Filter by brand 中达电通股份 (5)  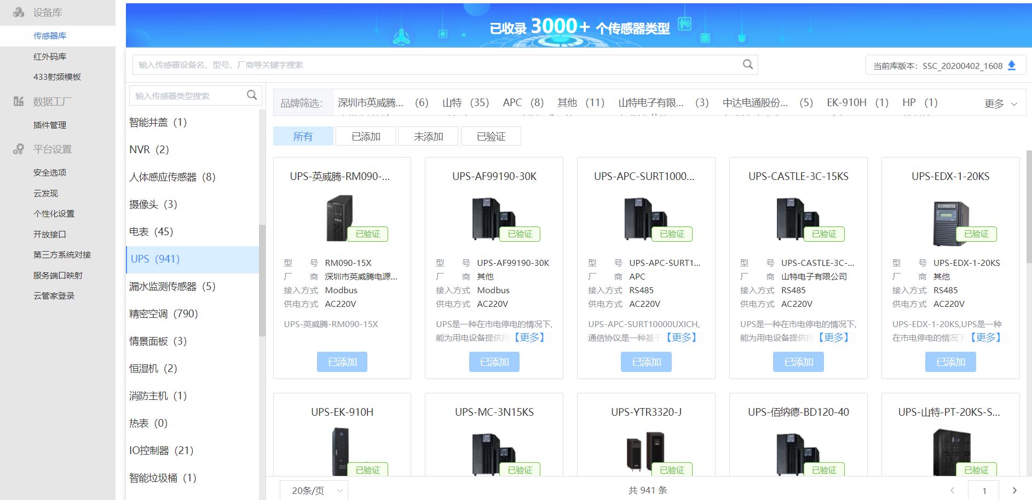click(768, 102)
